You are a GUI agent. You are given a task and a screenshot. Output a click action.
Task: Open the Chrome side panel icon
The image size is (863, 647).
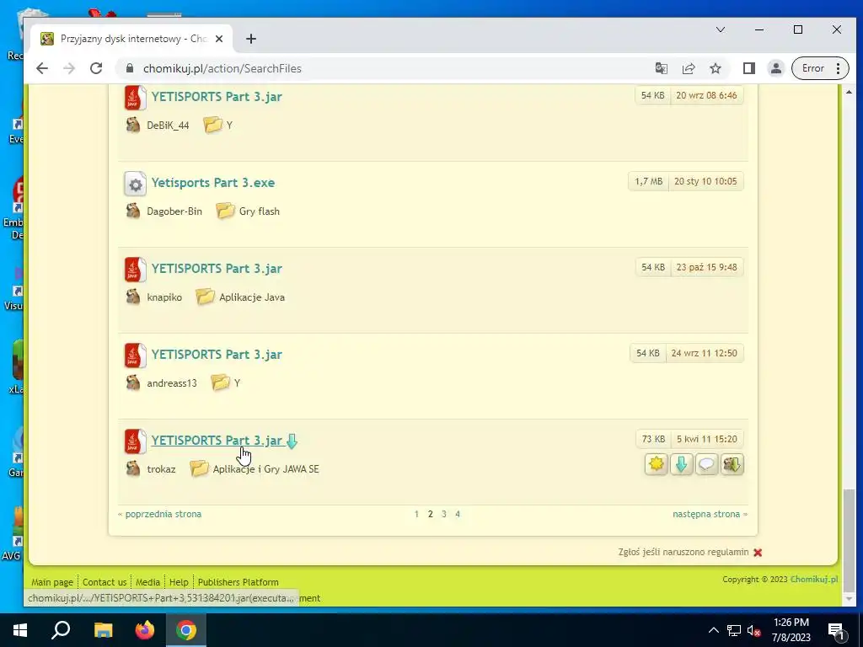(748, 68)
